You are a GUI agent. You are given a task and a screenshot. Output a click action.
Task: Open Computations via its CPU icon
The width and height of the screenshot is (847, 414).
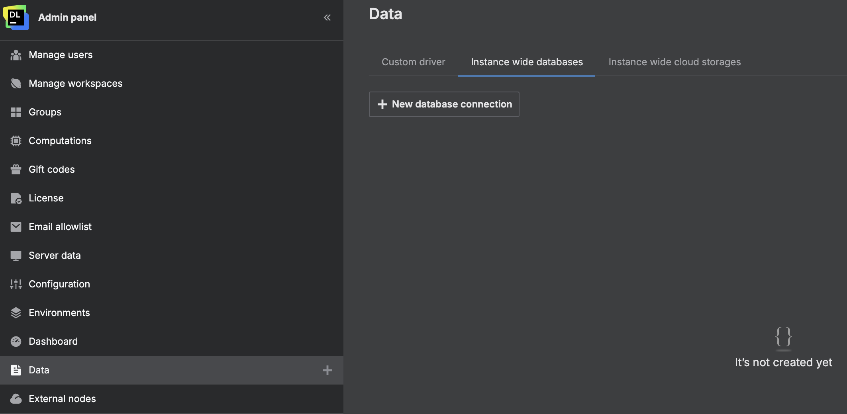click(16, 141)
